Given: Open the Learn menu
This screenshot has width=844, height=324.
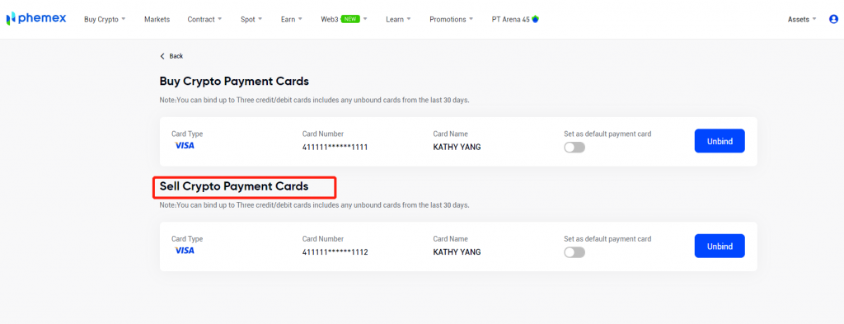Looking at the screenshot, I should (x=398, y=20).
